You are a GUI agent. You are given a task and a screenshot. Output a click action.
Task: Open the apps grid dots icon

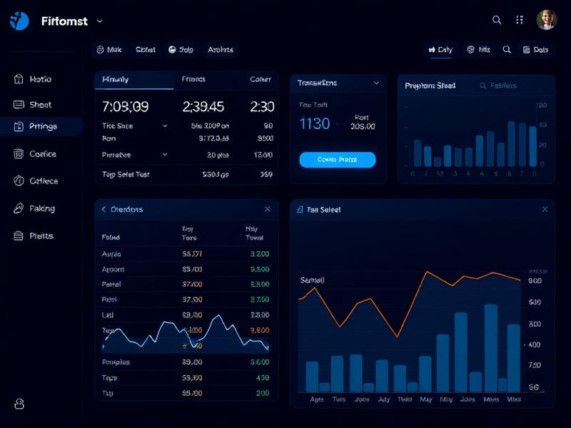(x=520, y=20)
